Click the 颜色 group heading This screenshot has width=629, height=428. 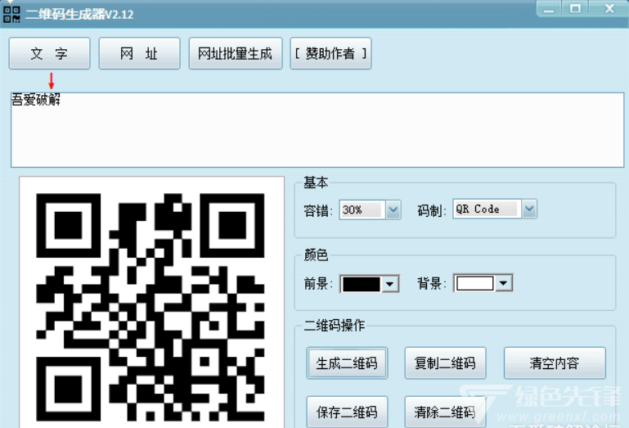316,255
